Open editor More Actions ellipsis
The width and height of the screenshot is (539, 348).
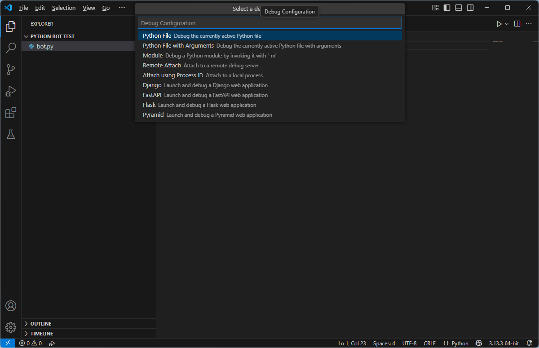528,24
